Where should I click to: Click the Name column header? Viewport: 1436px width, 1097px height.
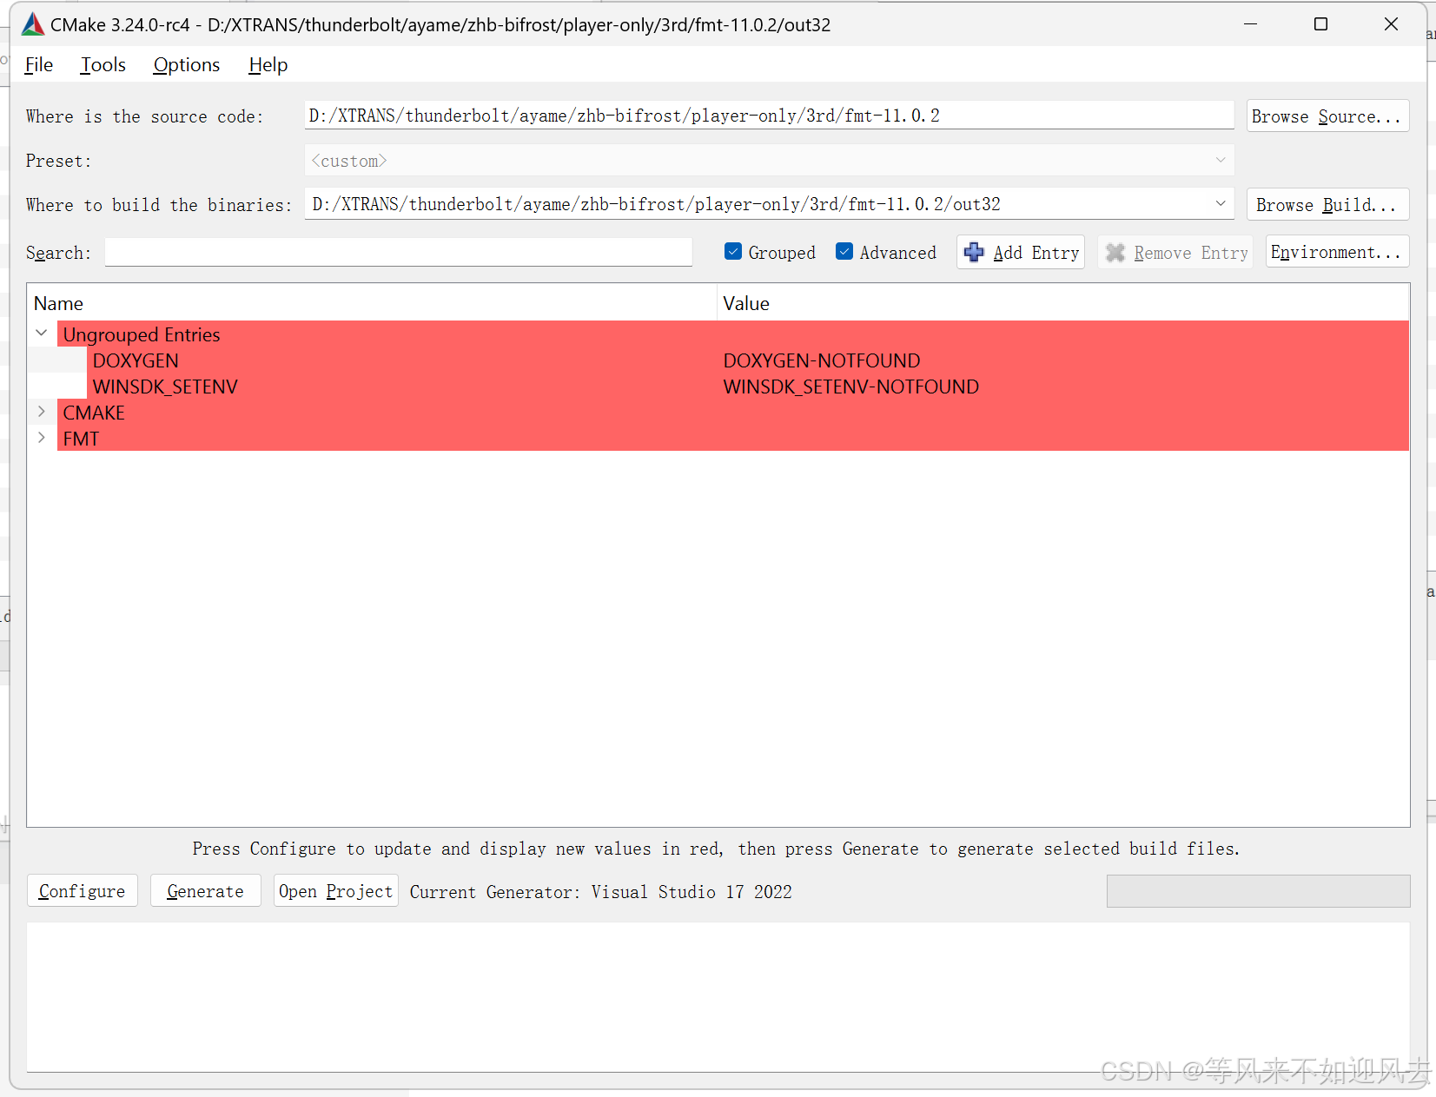tap(372, 303)
